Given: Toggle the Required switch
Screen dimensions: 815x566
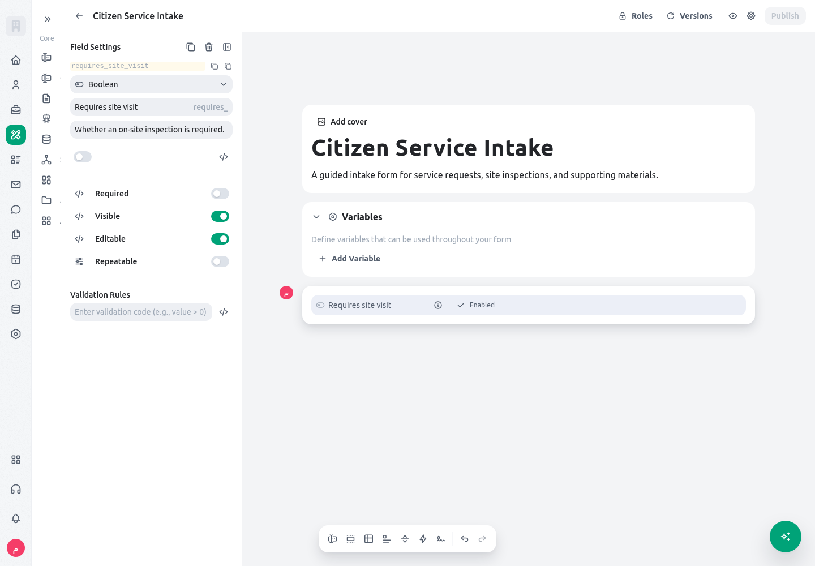Looking at the screenshot, I should 220,194.
